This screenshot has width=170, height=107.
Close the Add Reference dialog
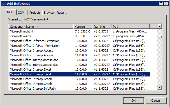166,4
